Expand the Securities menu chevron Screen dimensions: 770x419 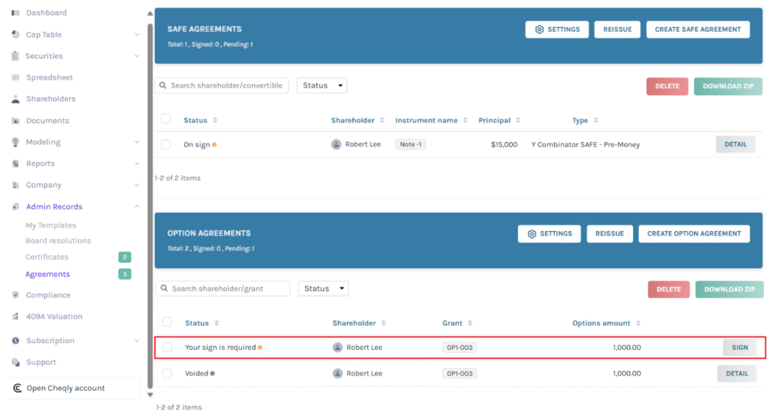click(x=137, y=56)
